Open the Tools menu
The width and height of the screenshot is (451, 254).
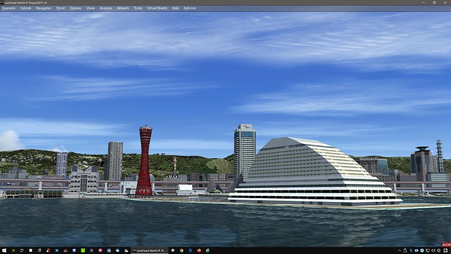pyautogui.click(x=138, y=8)
